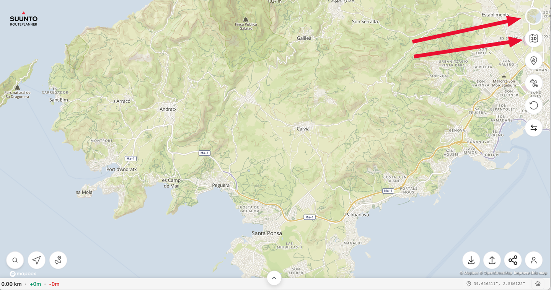Share the current route

click(513, 260)
